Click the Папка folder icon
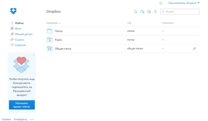 point(50,31)
